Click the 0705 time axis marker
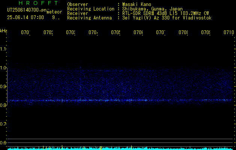 click(x=116, y=32)
